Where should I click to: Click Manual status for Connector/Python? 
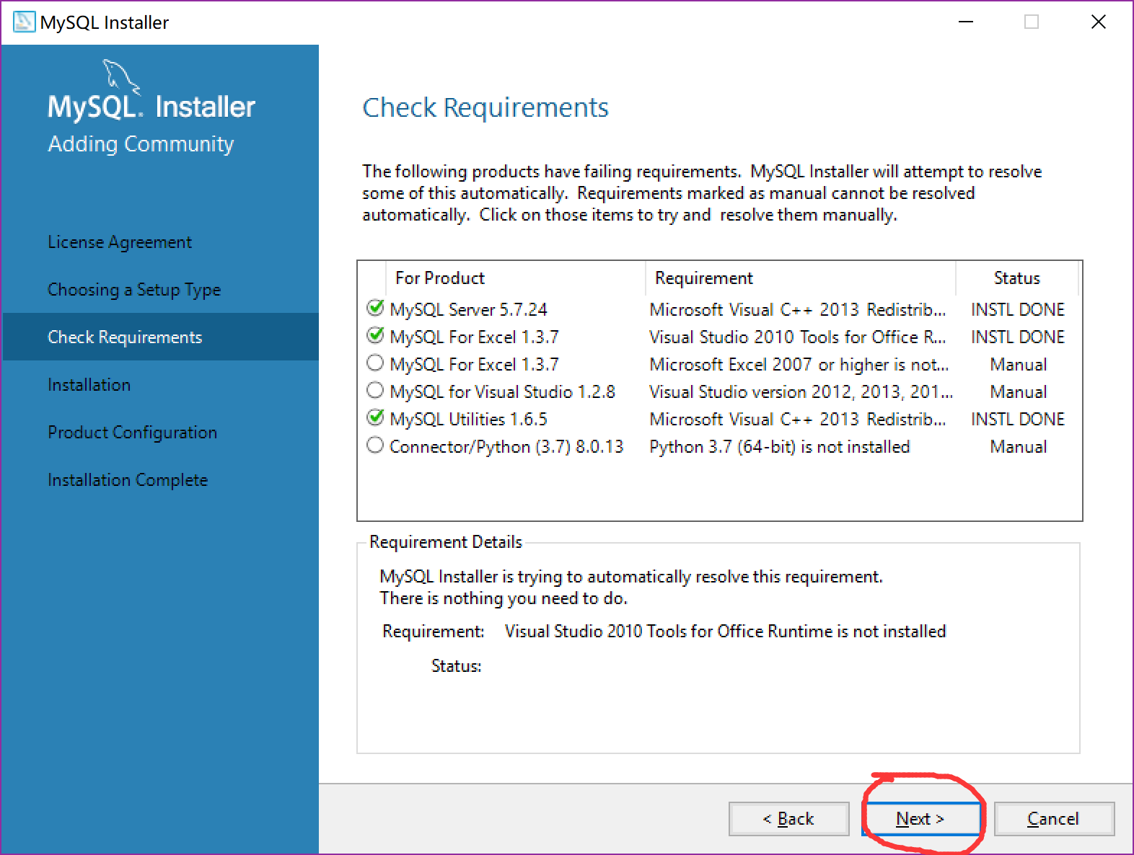1019,446
